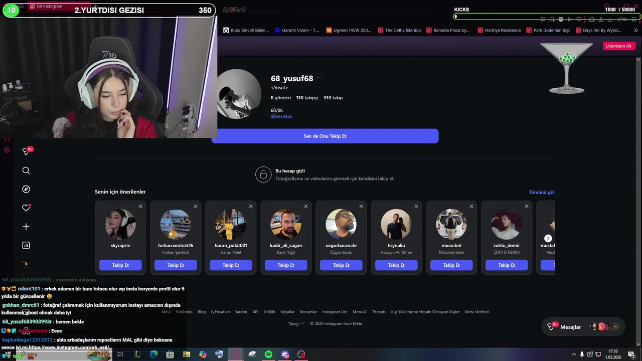Open Harbiye Residence bookmark
Screen dimensions: 642x361
pyautogui.click(x=499, y=30)
